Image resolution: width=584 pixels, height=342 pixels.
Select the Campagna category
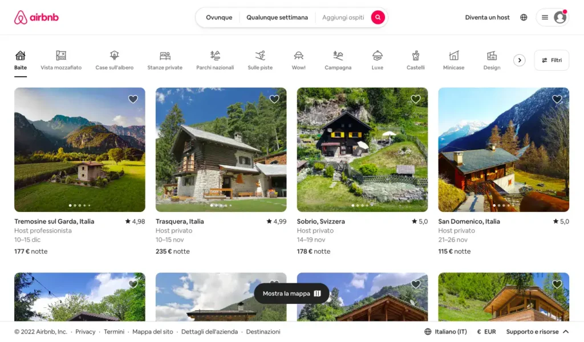[x=338, y=60]
